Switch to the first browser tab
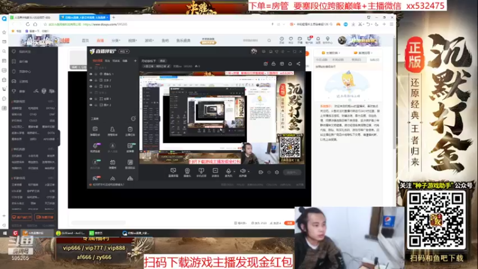Viewport: 478px width, 269px height. (33, 17)
